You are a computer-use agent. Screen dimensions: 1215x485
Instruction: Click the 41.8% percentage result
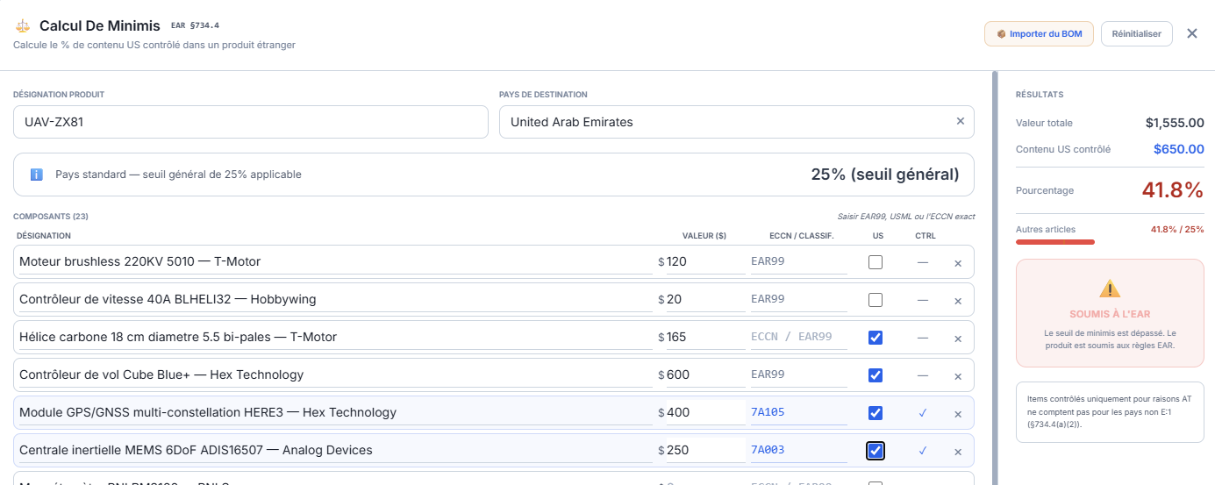point(1172,190)
